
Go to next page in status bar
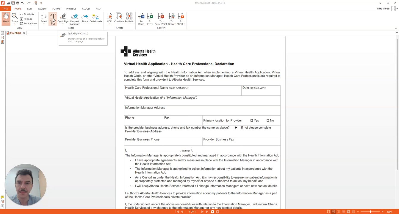pos(202,212)
